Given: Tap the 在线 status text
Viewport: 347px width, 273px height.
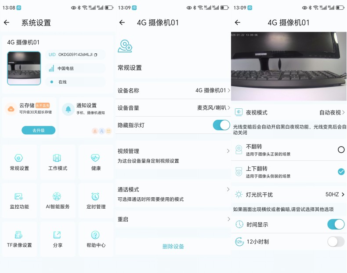Looking at the screenshot, I should [62, 82].
